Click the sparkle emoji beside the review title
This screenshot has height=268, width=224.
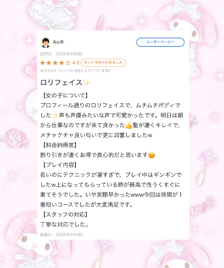[87, 83]
